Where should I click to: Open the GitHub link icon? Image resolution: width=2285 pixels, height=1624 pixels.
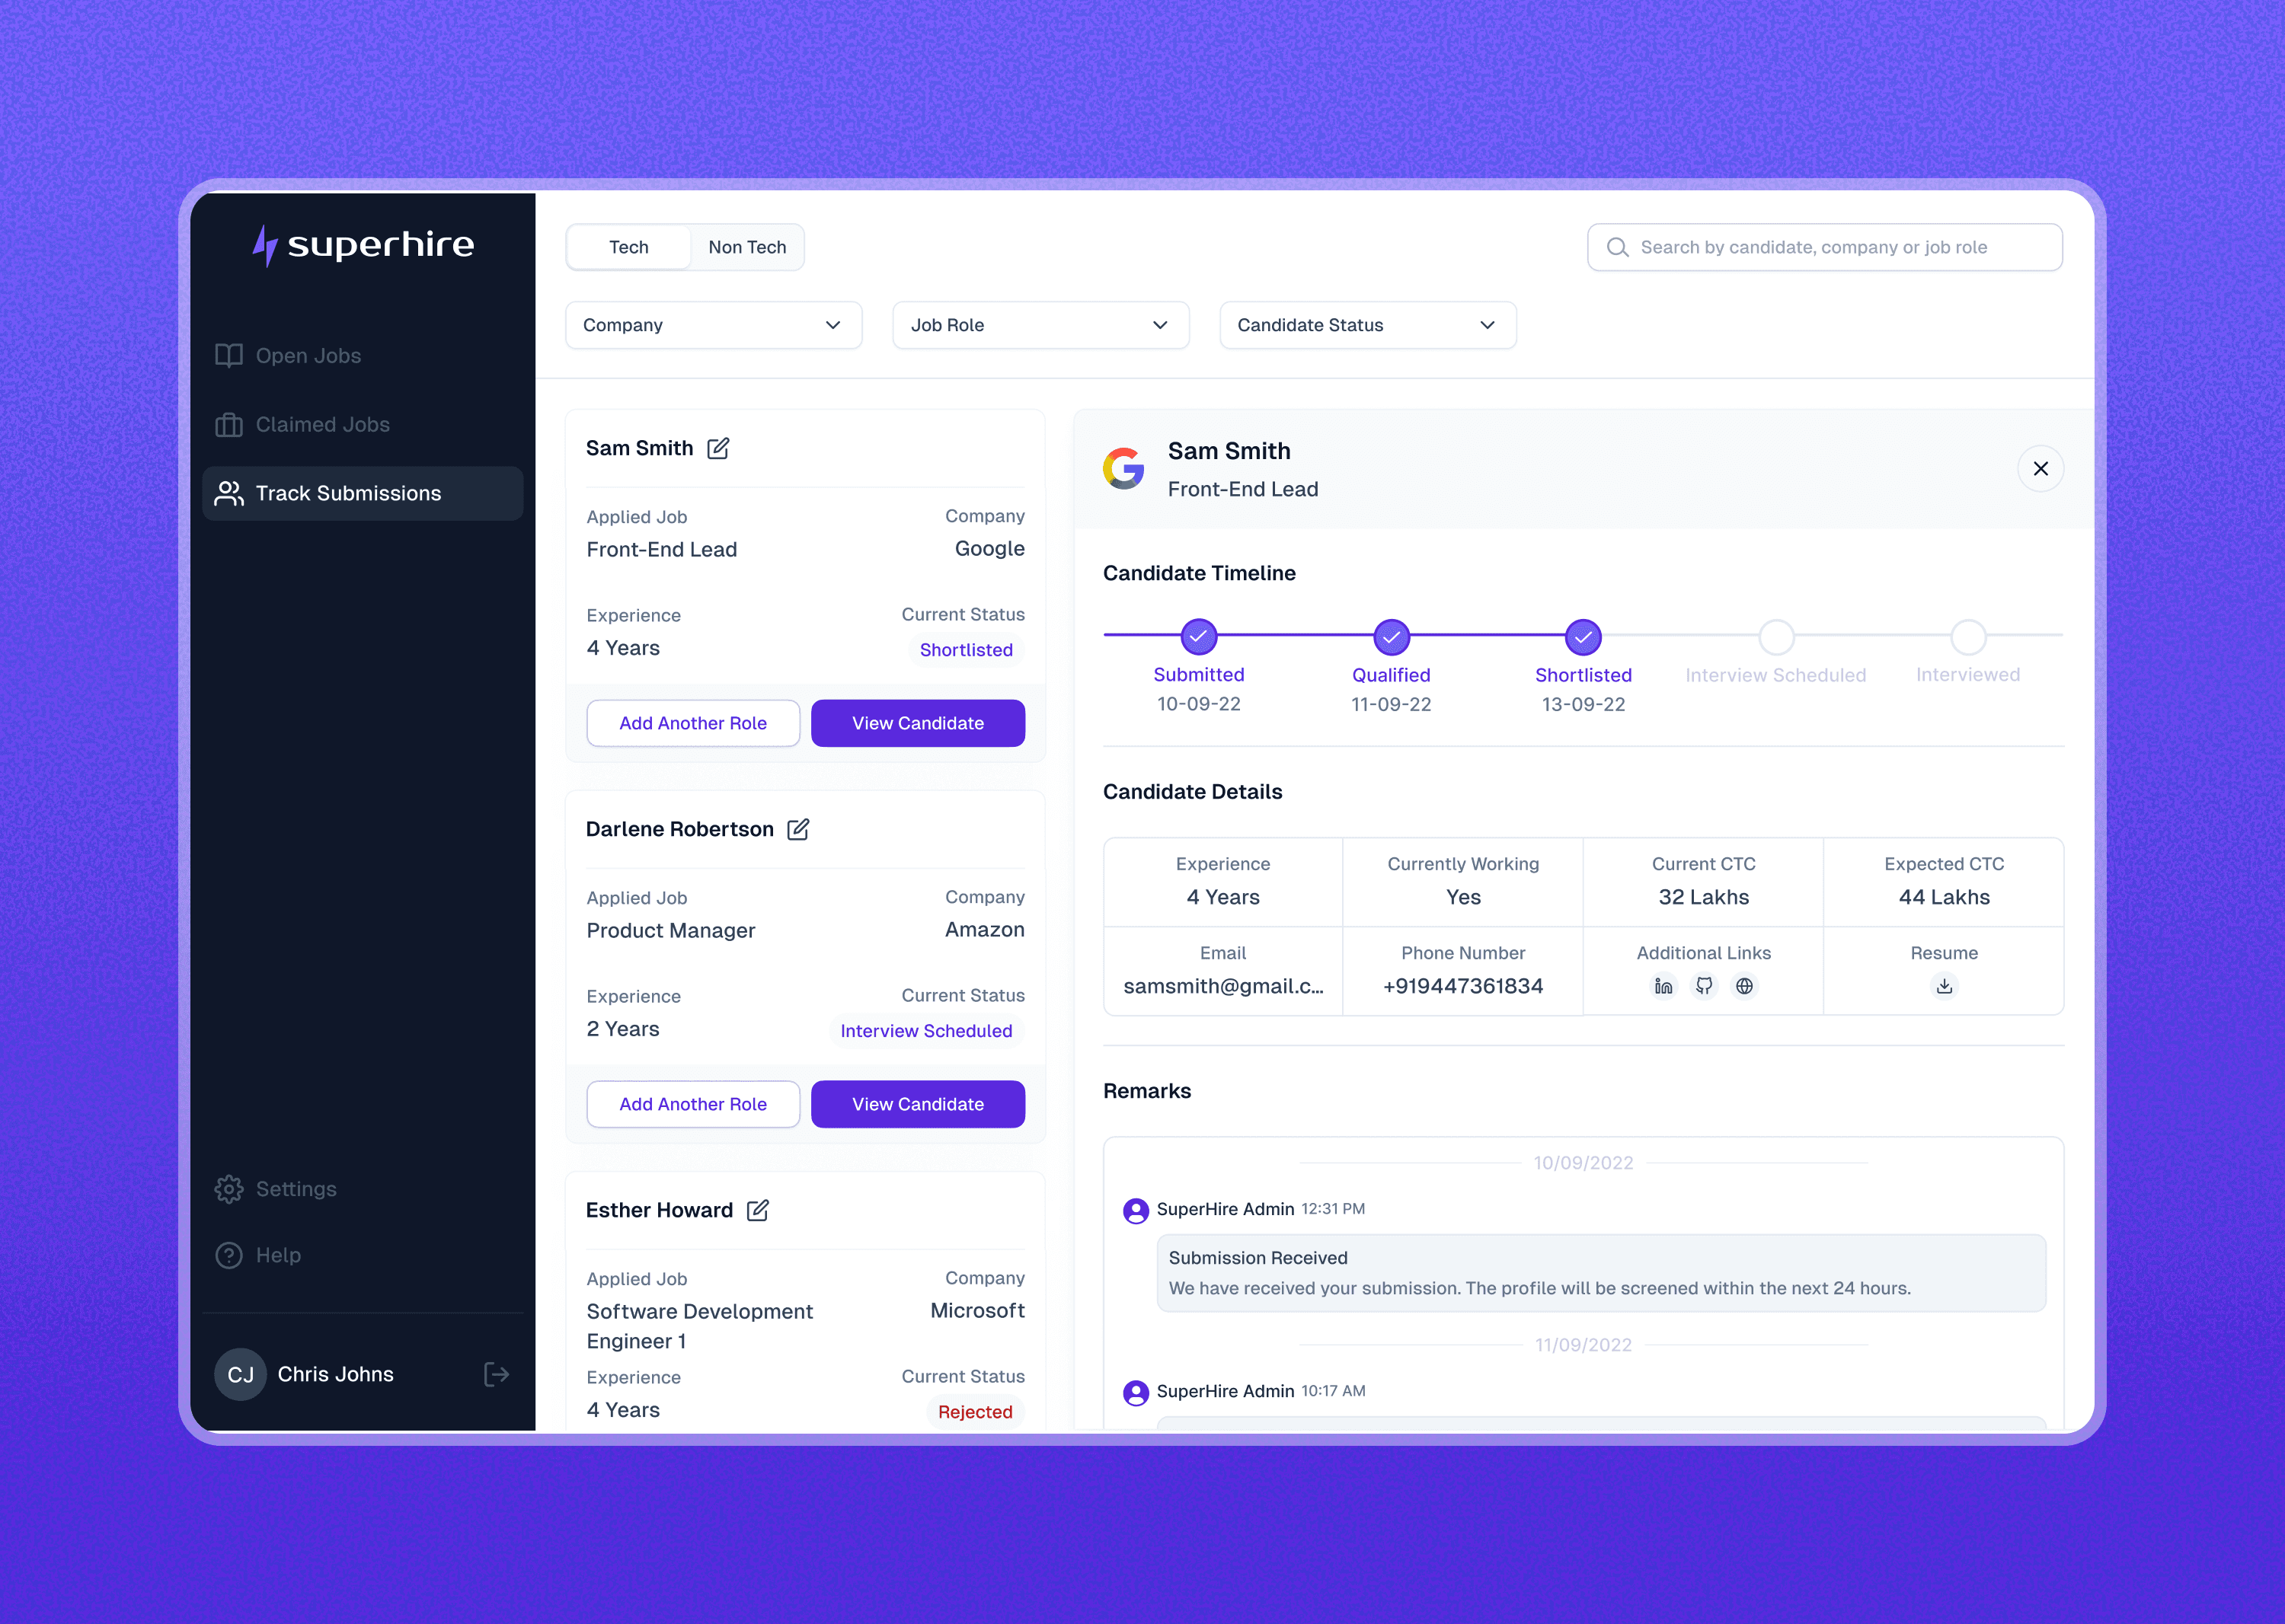1704,986
